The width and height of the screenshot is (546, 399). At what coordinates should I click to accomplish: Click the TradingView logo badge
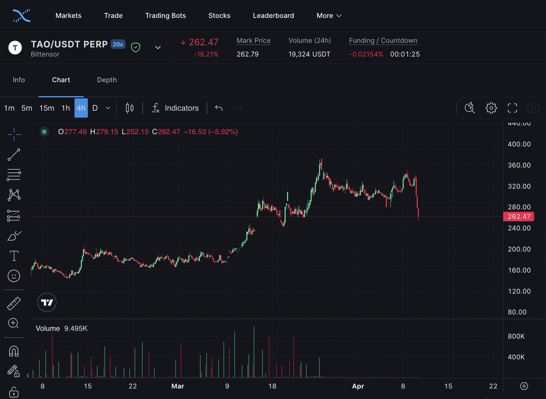point(47,302)
